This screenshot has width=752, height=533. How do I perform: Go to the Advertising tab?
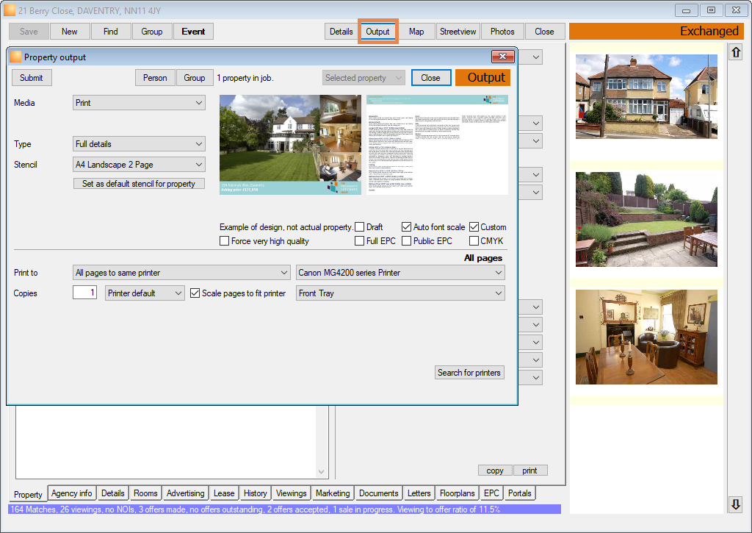click(185, 493)
